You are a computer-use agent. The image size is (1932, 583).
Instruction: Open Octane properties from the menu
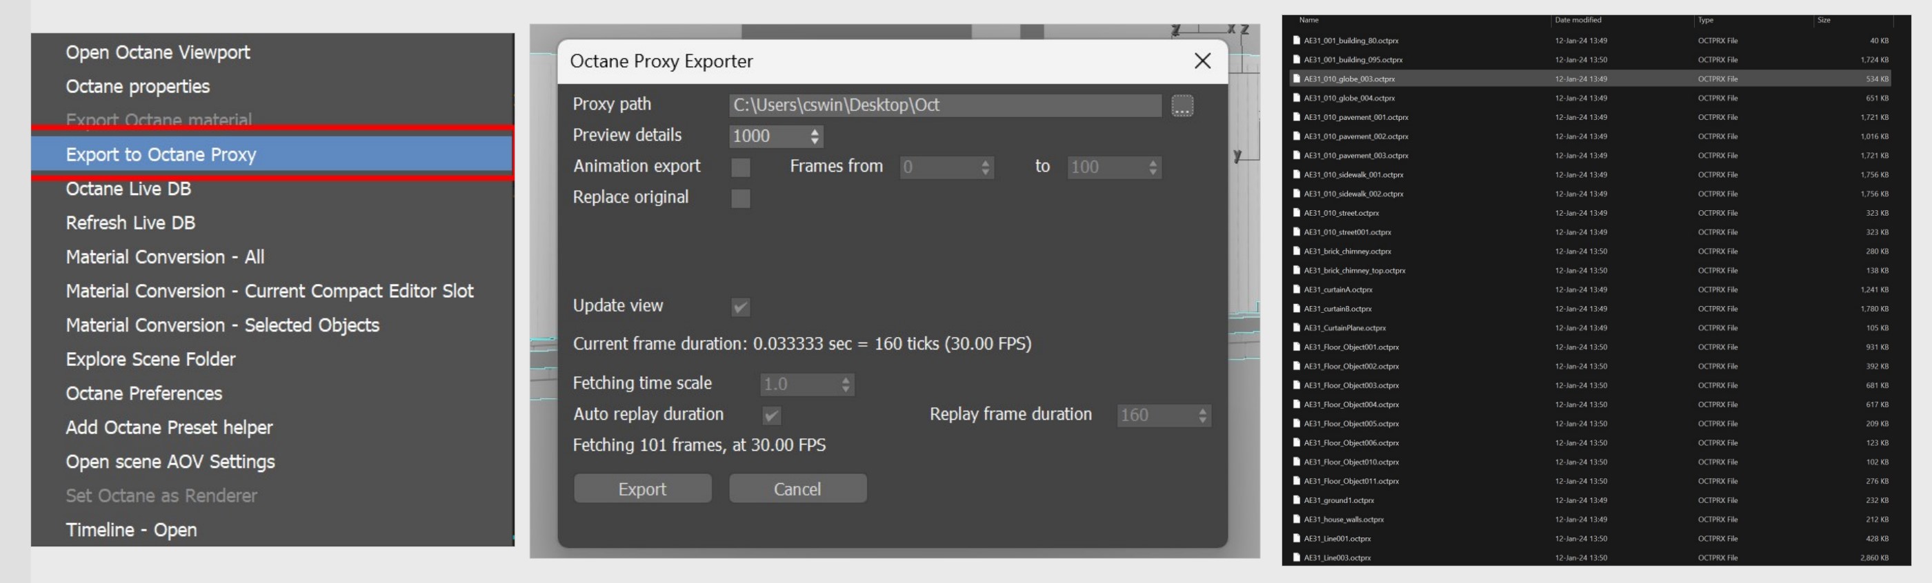(x=138, y=87)
